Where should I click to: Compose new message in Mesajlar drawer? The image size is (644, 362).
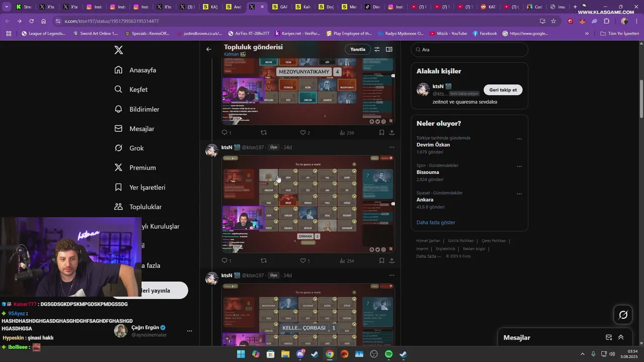coord(609,337)
